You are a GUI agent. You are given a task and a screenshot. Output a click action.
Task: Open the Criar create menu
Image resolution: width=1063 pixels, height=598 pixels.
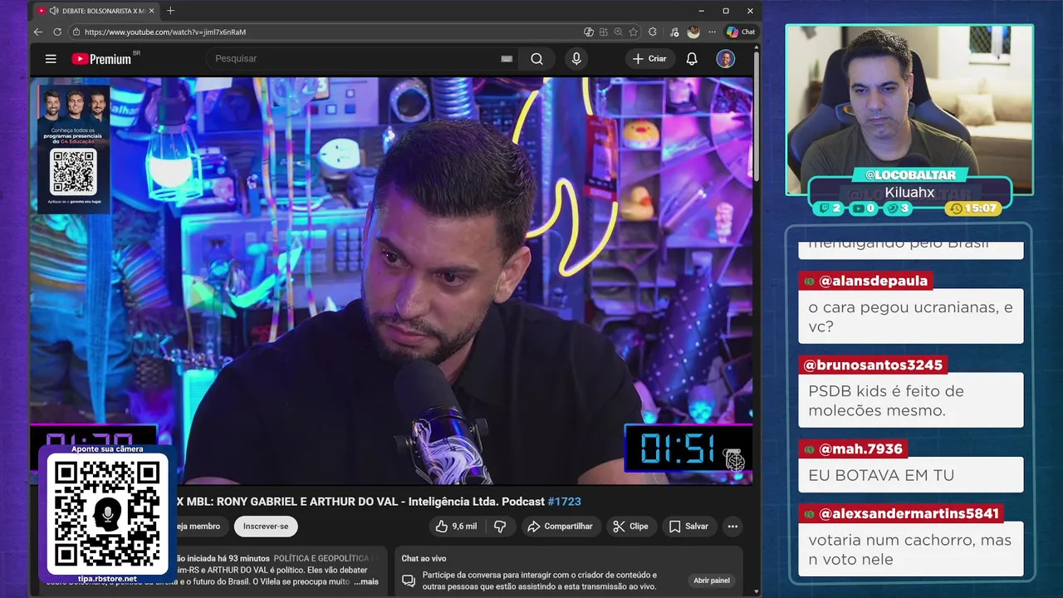point(649,59)
